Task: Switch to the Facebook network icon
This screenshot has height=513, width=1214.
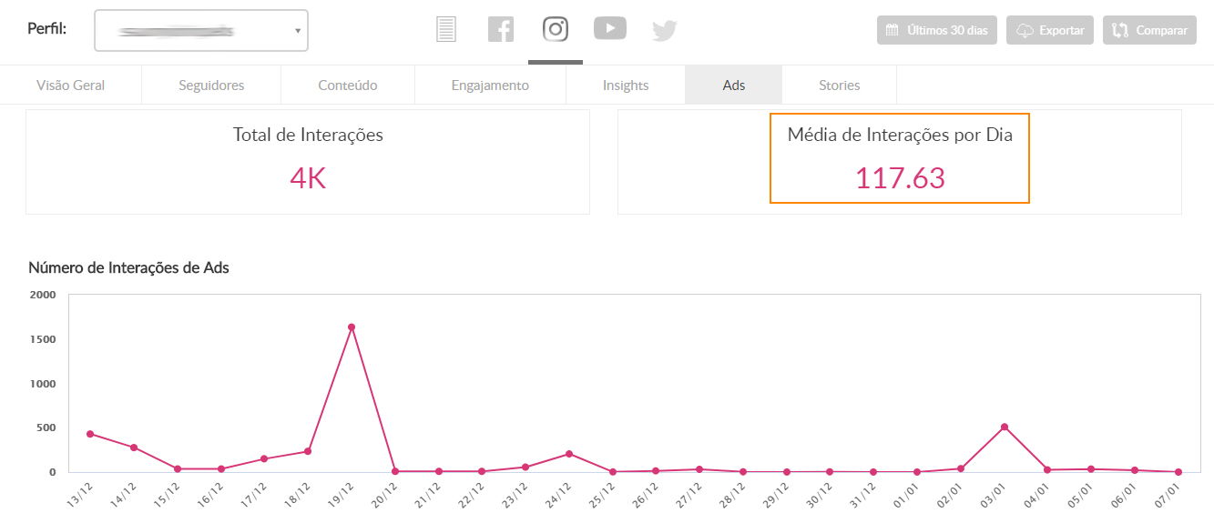Action: point(501,29)
